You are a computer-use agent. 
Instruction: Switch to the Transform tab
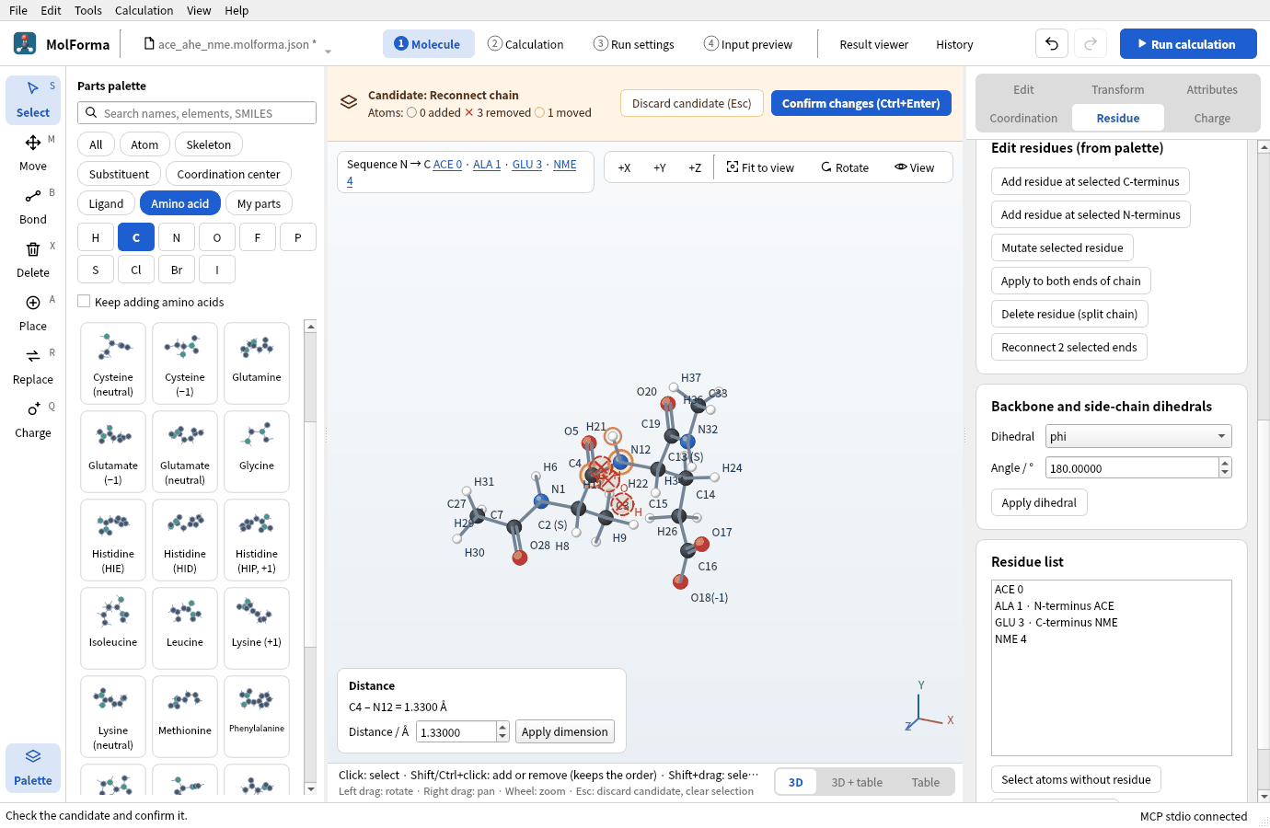(1118, 89)
